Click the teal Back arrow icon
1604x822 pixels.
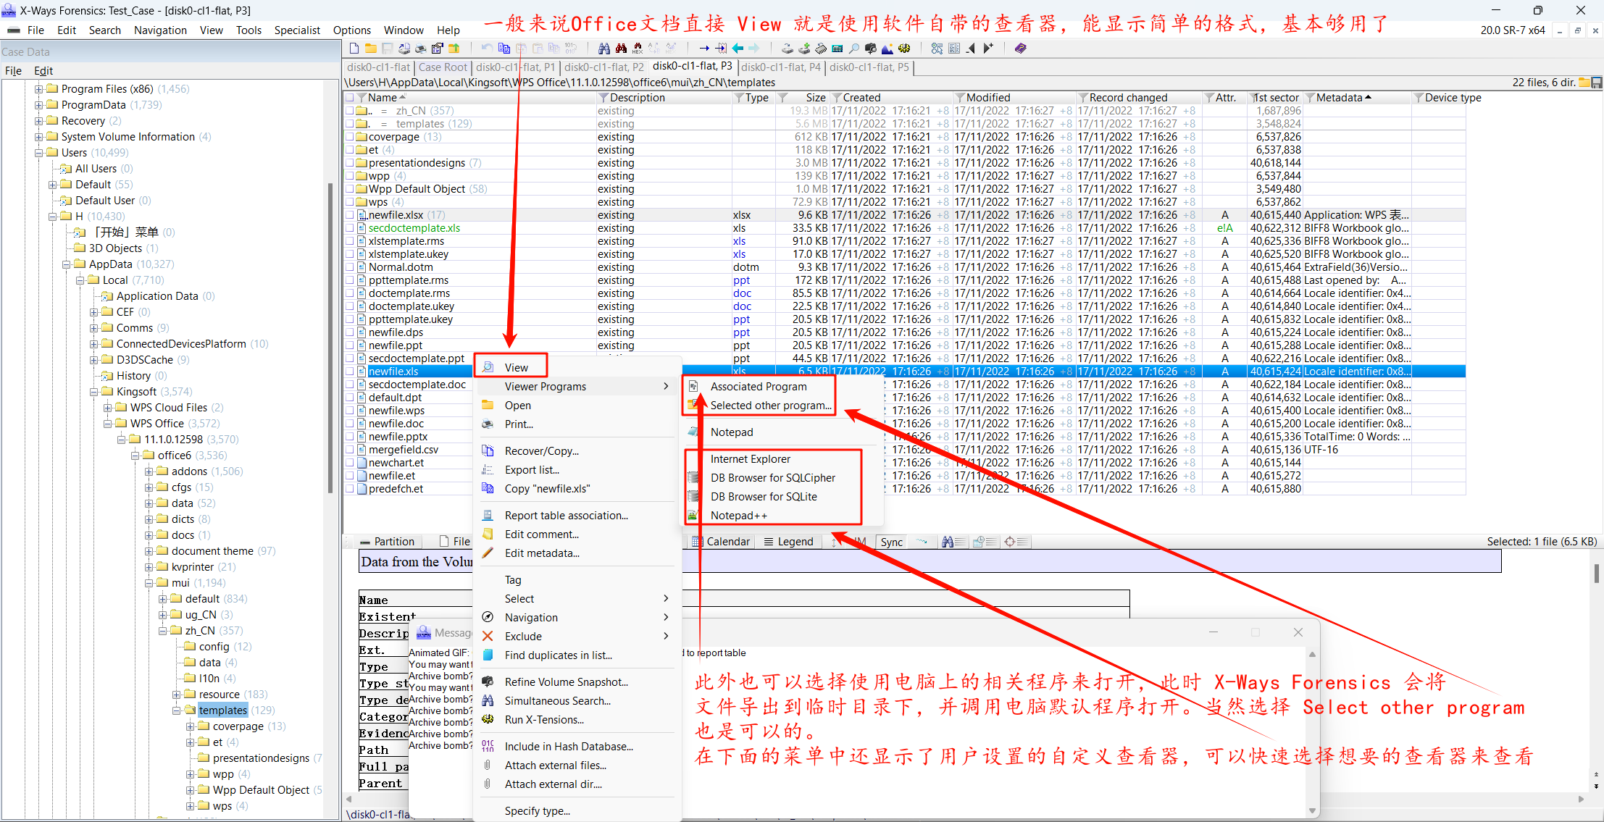[x=738, y=49]
